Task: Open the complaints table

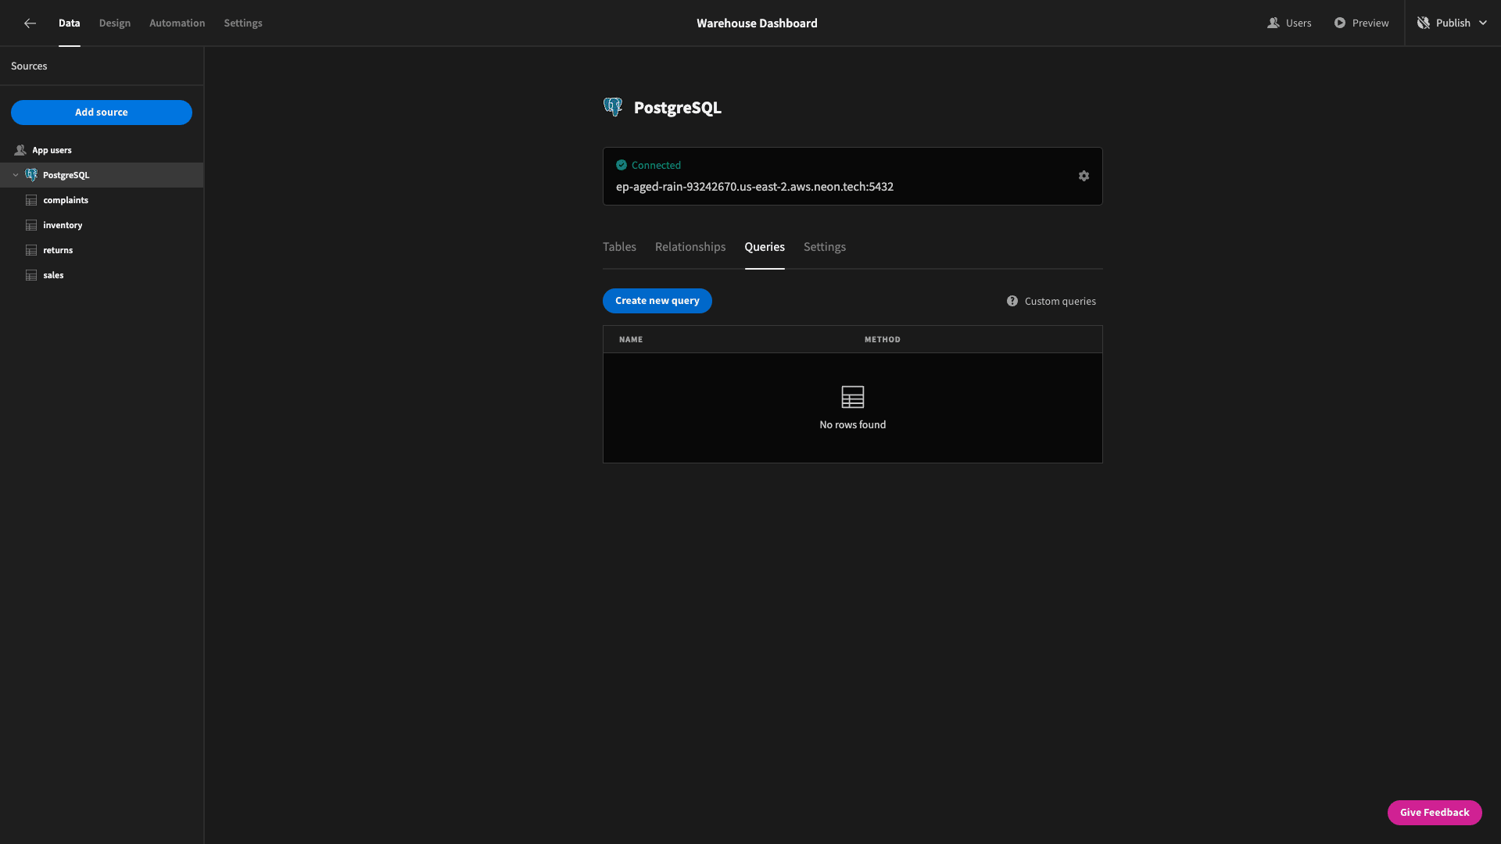Action: click(102, 200)
